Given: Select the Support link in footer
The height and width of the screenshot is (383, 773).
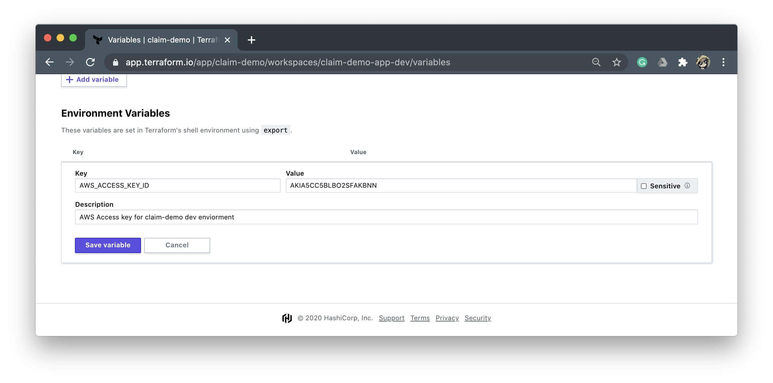Looking at the screenshot, I should 392,317.
